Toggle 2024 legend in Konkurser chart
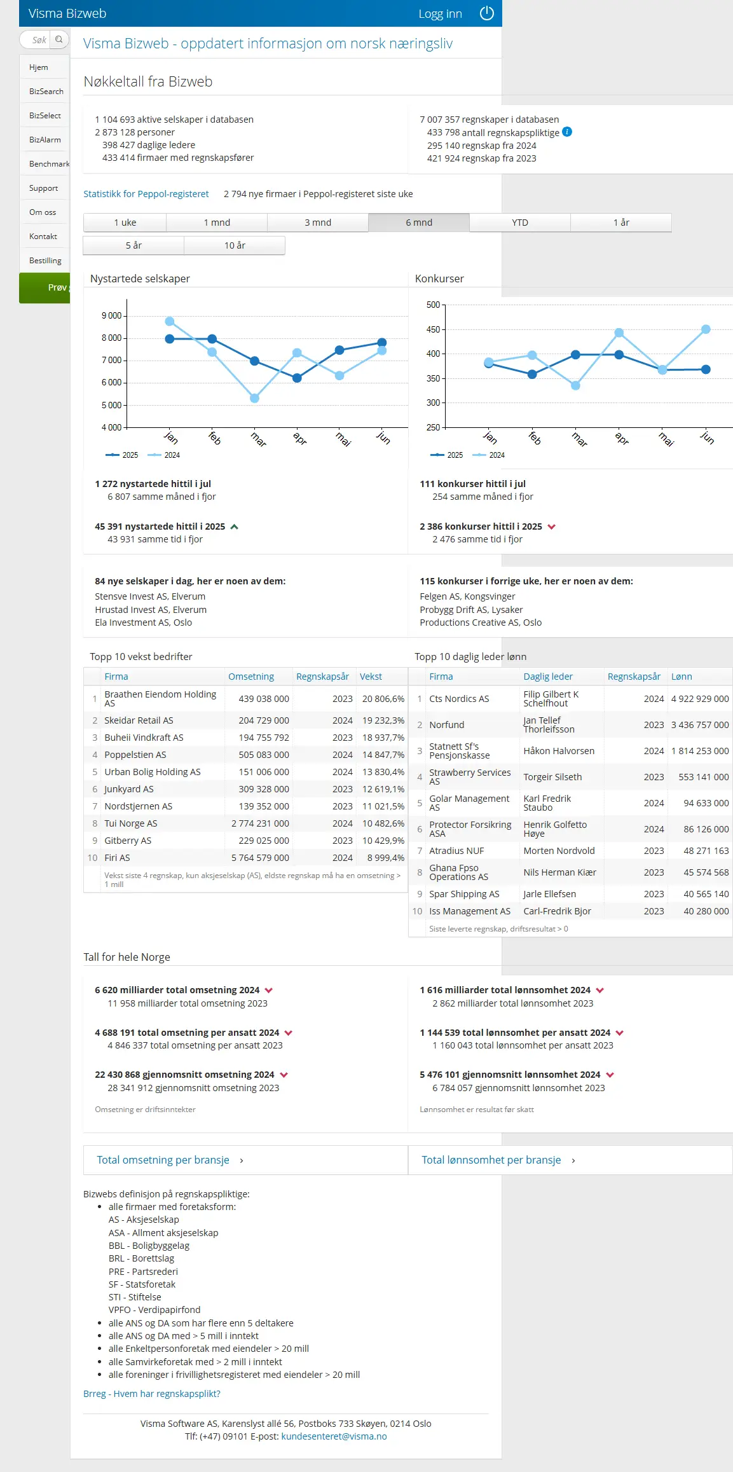Screen dimensions: 733x1472 (488, 455)
